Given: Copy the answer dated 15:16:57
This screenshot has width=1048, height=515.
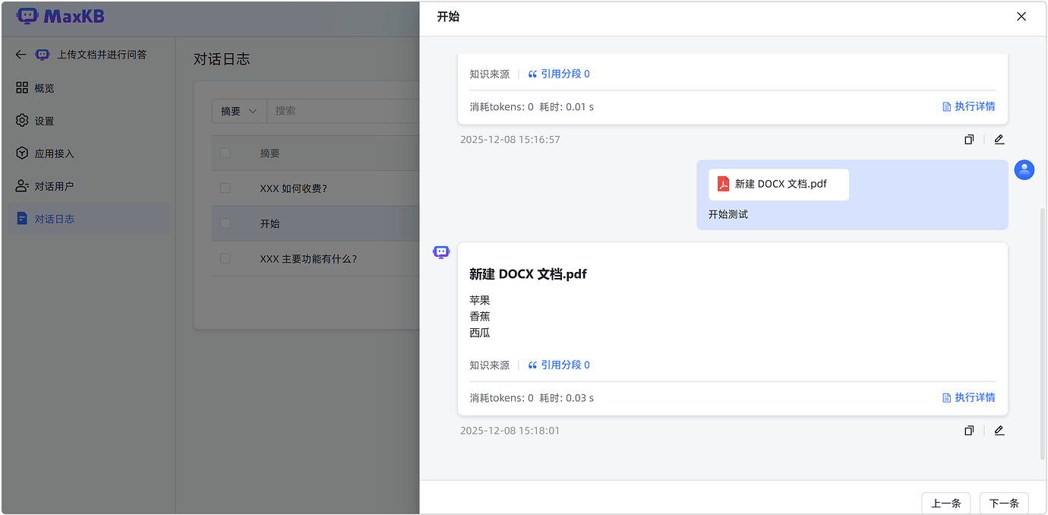Looking at the screenshot, I should [969, 140].
